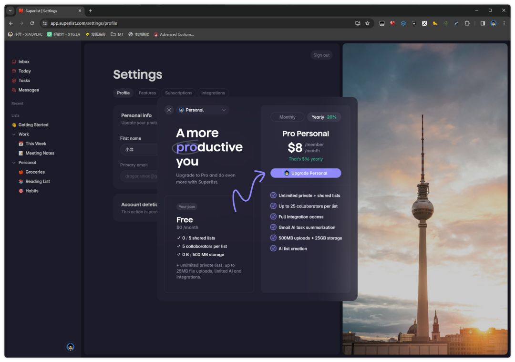Open the browser extensions puzzle icon
This screenshot has height=362, width=515.
[467, 23]
